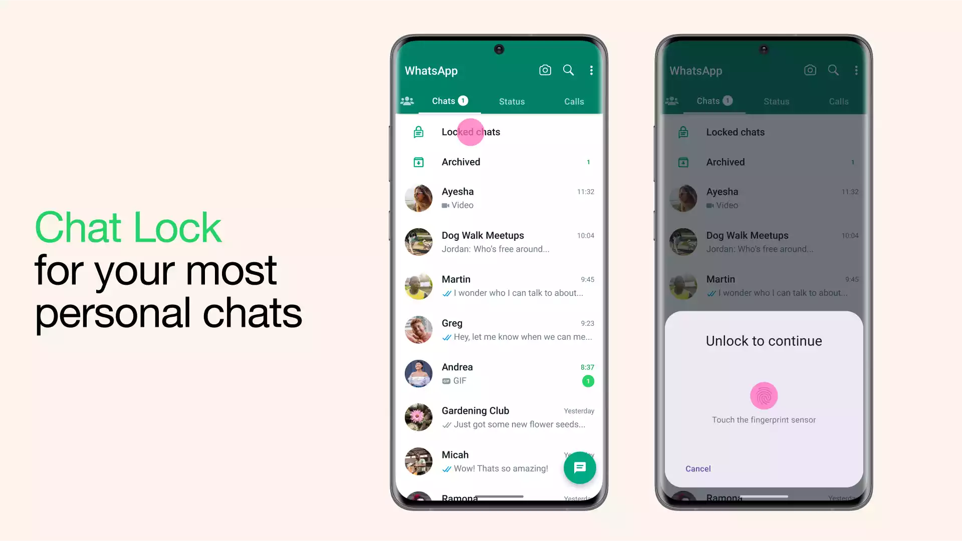962x541 pixels.
Task: Toggle Andrea's unread message badge
Action: (587, 381)
